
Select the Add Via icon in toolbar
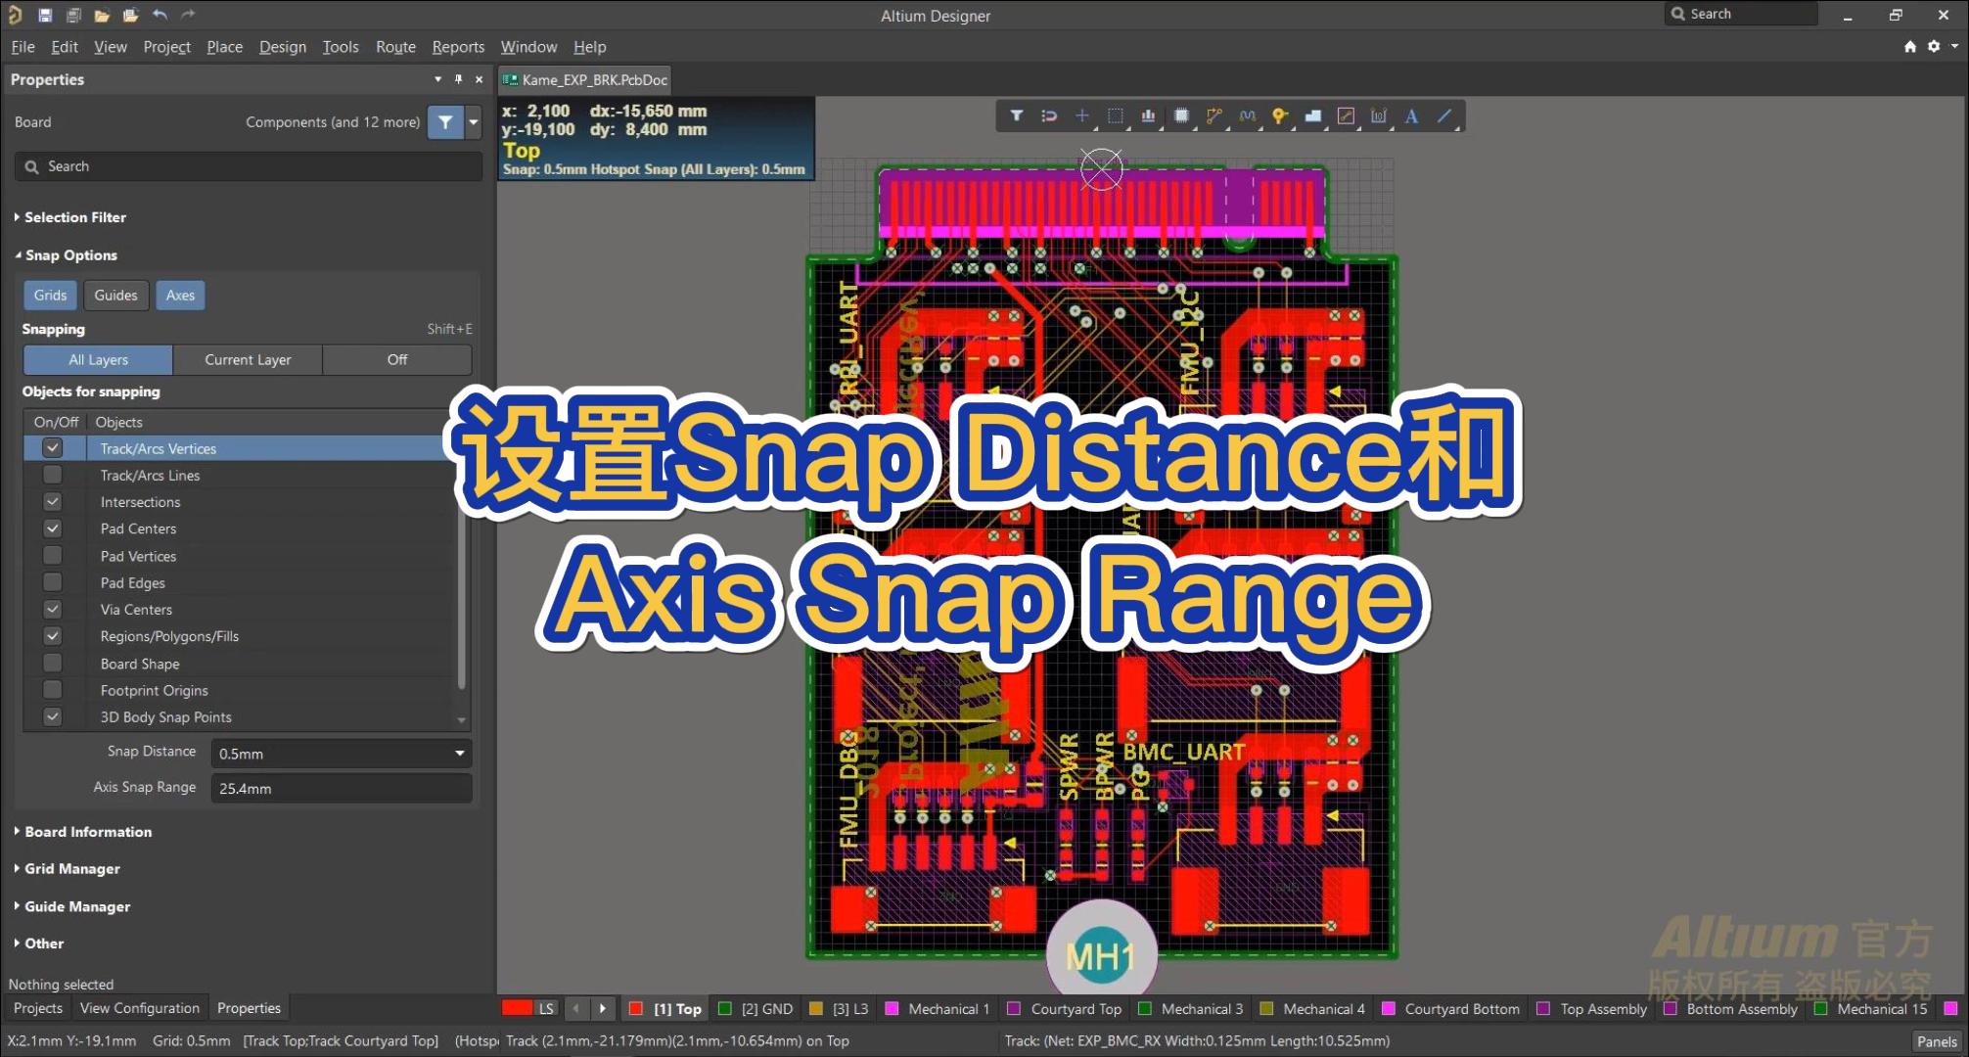1279,115
